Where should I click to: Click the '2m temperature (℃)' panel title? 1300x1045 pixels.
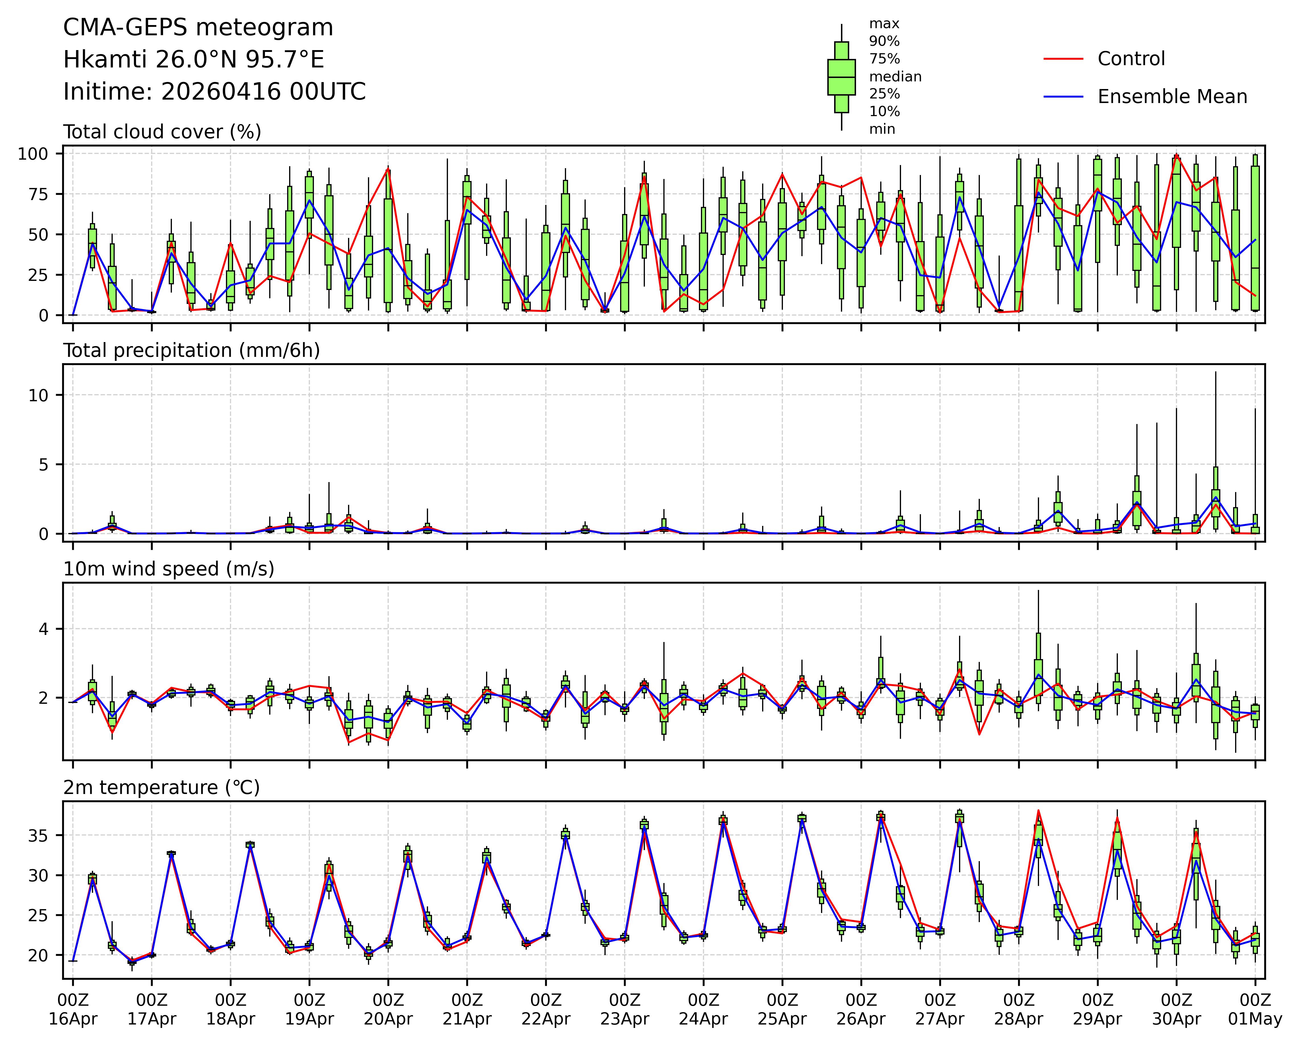162,787
